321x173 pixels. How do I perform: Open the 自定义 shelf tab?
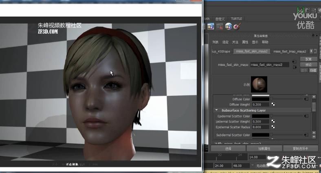(x=220, y=19)
